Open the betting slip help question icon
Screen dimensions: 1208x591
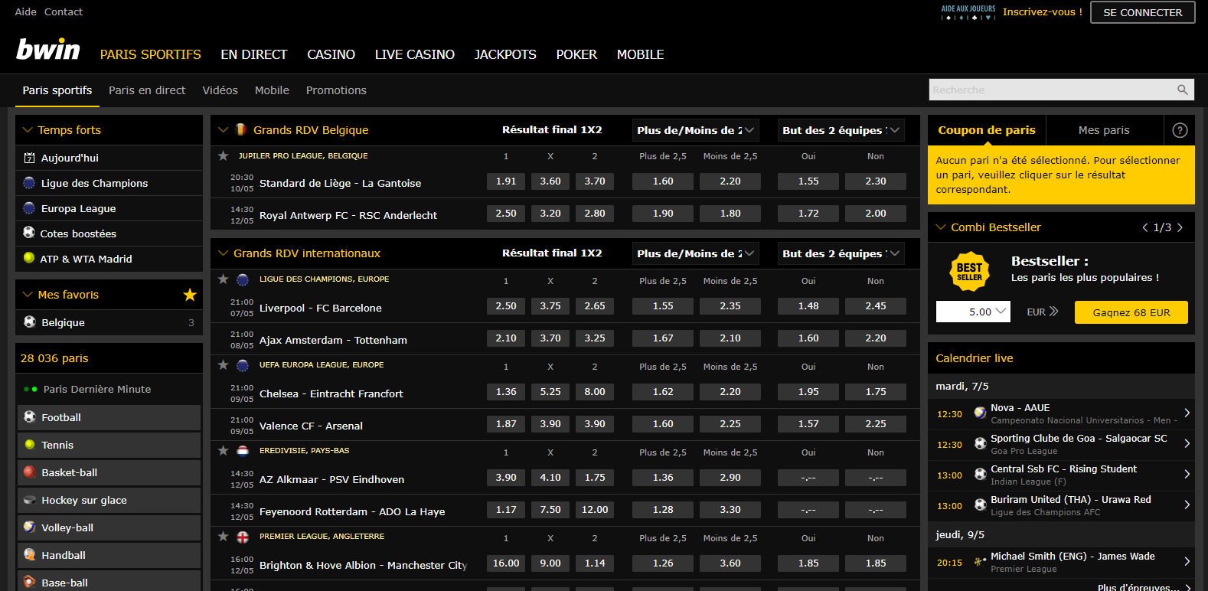point(1180,130)
